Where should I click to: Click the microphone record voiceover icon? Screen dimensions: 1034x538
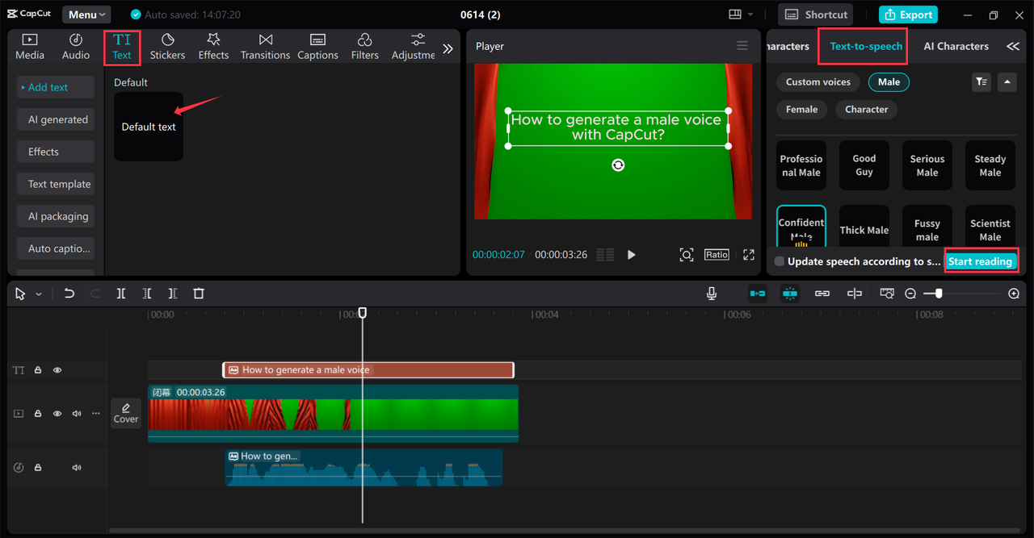[712, 294]
